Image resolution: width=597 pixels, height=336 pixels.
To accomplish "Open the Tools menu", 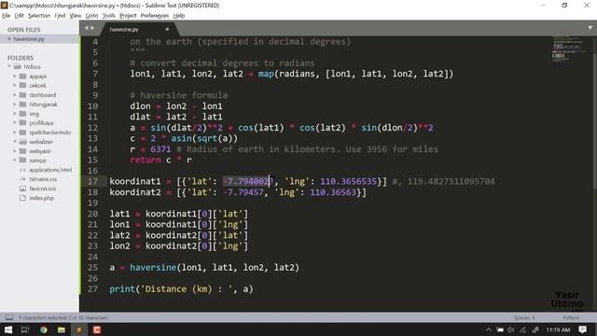I will [x=108, y=16].
